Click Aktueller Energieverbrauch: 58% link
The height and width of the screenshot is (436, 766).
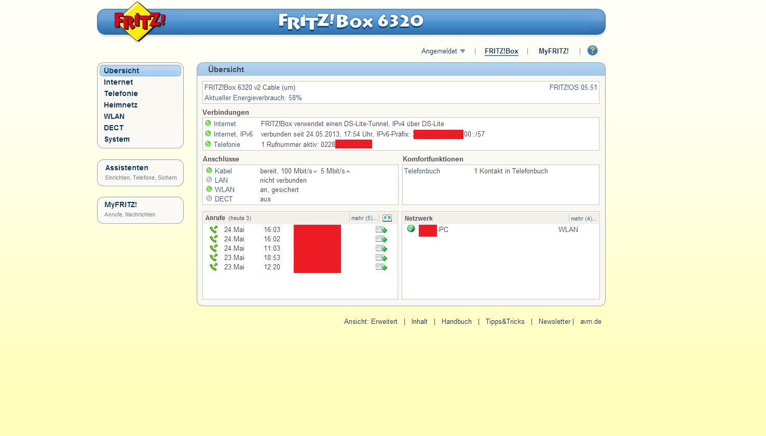click(253, 98)
